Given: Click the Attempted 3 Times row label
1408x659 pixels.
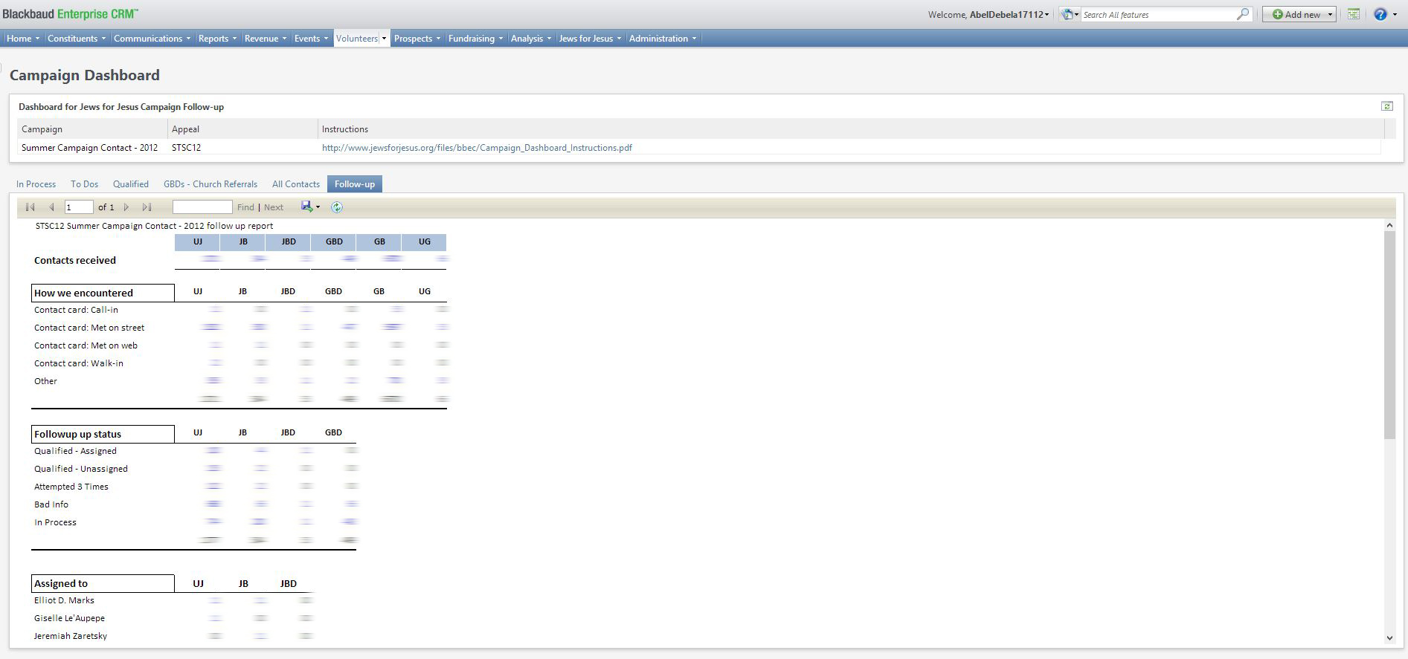Looking at the screenshot, I should point(71,487).
